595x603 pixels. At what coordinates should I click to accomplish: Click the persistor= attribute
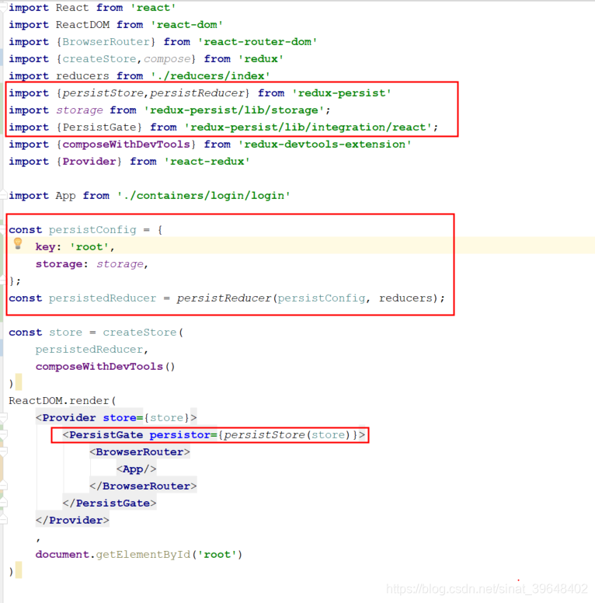(x=183, y=434)
